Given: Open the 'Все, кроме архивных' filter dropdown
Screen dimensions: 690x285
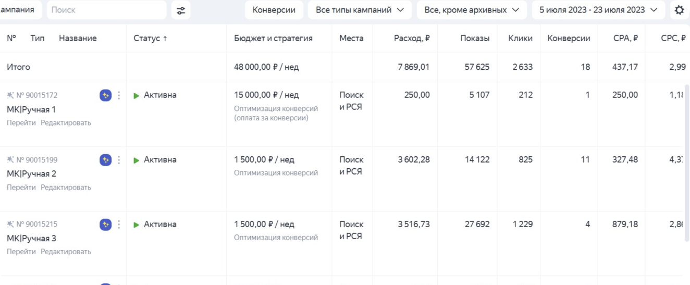Looking at the screenshot, I should pos(472,10).
